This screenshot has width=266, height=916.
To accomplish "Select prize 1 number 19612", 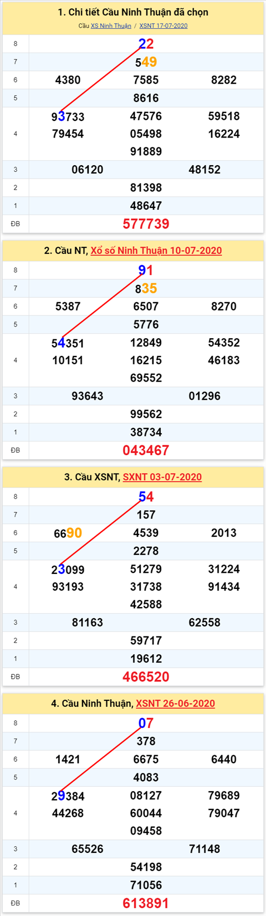I will [x=146, y=659].
